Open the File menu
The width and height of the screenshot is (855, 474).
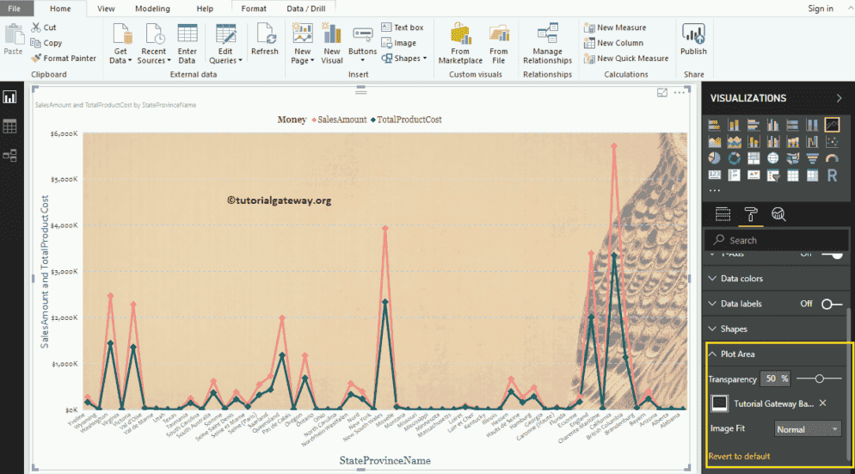(x=15, y=9)
